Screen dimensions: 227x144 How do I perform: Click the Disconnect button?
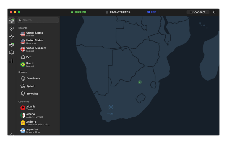[x=198, y=12]
